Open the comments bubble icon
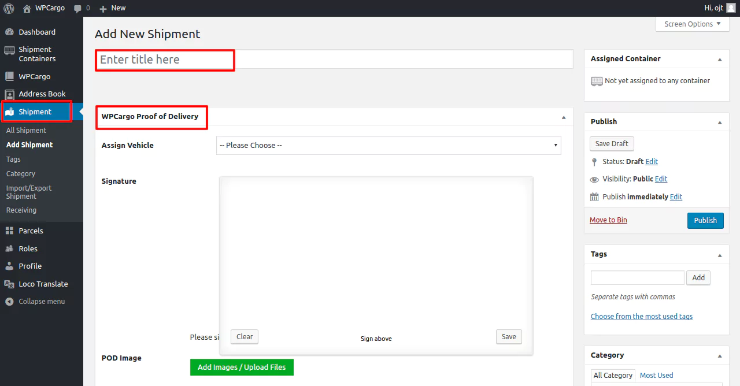740x386 pixels. pos(77,8)
